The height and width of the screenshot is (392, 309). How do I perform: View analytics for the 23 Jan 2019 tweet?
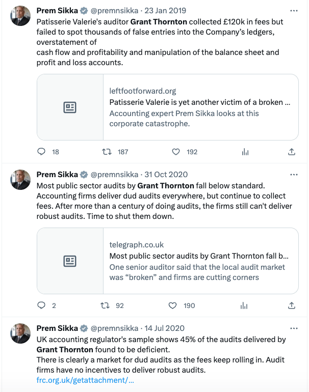(245, 152)
